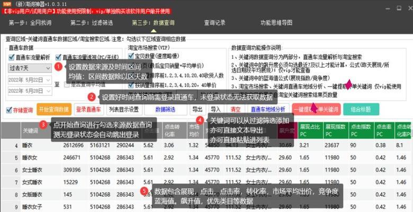The width and height of the screenshot is (413, 212).
Task: Sort by 点击率 PC column header
Action: [x=383, y=130]
